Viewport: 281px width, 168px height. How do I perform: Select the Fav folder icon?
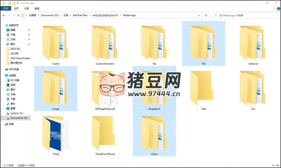(154, 43)
